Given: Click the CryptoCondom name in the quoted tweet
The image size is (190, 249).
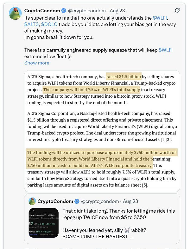Looking at the screenshot, I should 55,201.
